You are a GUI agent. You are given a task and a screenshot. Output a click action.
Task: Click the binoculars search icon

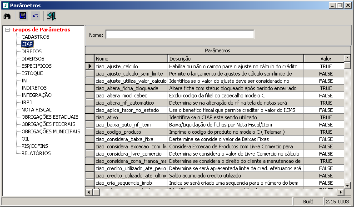7,16
